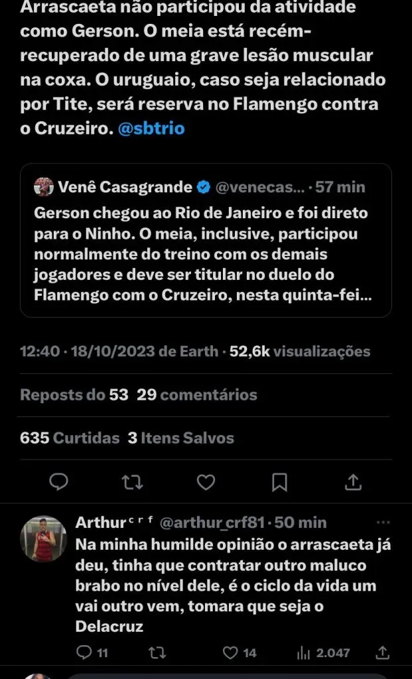Tap the 52,6k visualizações count

(x=300, y=351)
